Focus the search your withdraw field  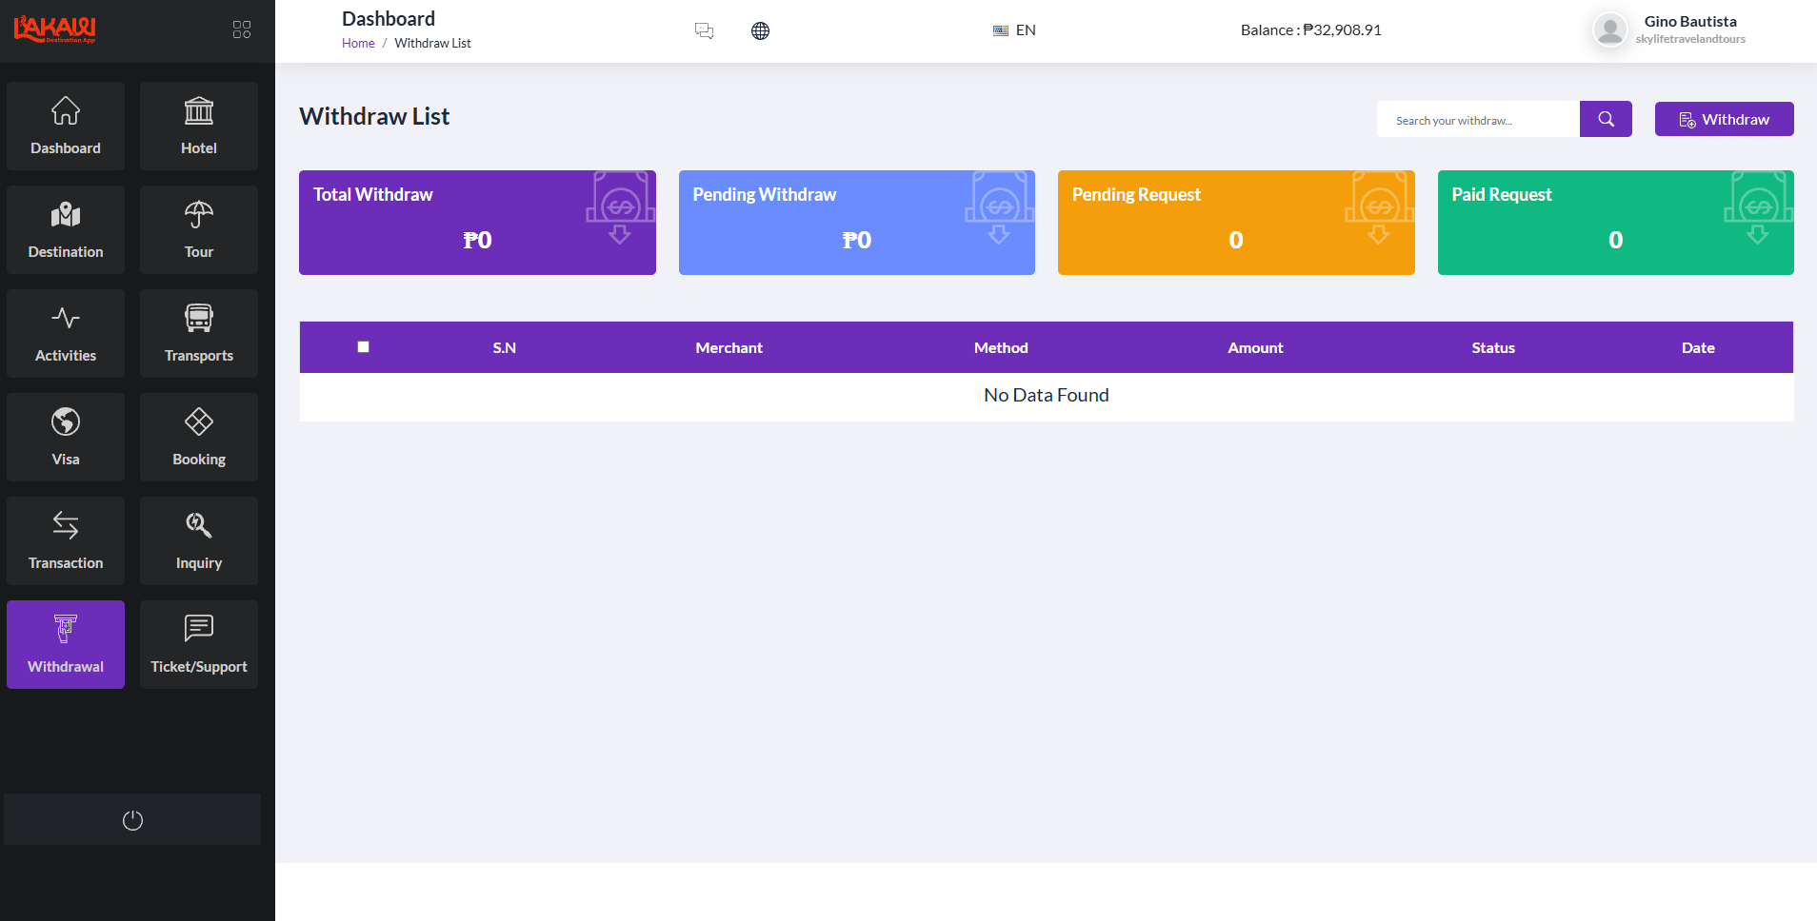pyautogui.click(x=1478, y=119)
